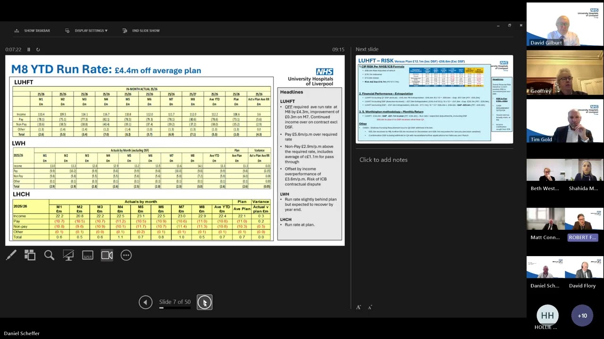Toggle subtitles in presenter view
The image size is (604, 339).
(x=88, y=255)
